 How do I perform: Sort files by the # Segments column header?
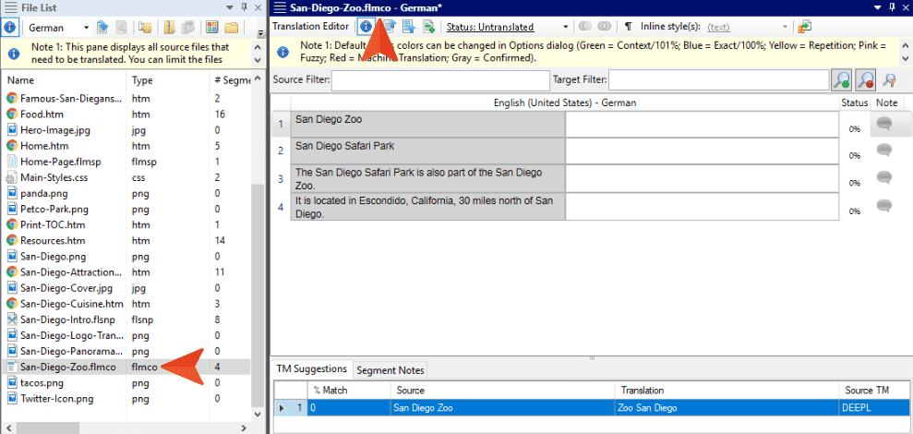[x=231, y=80]
